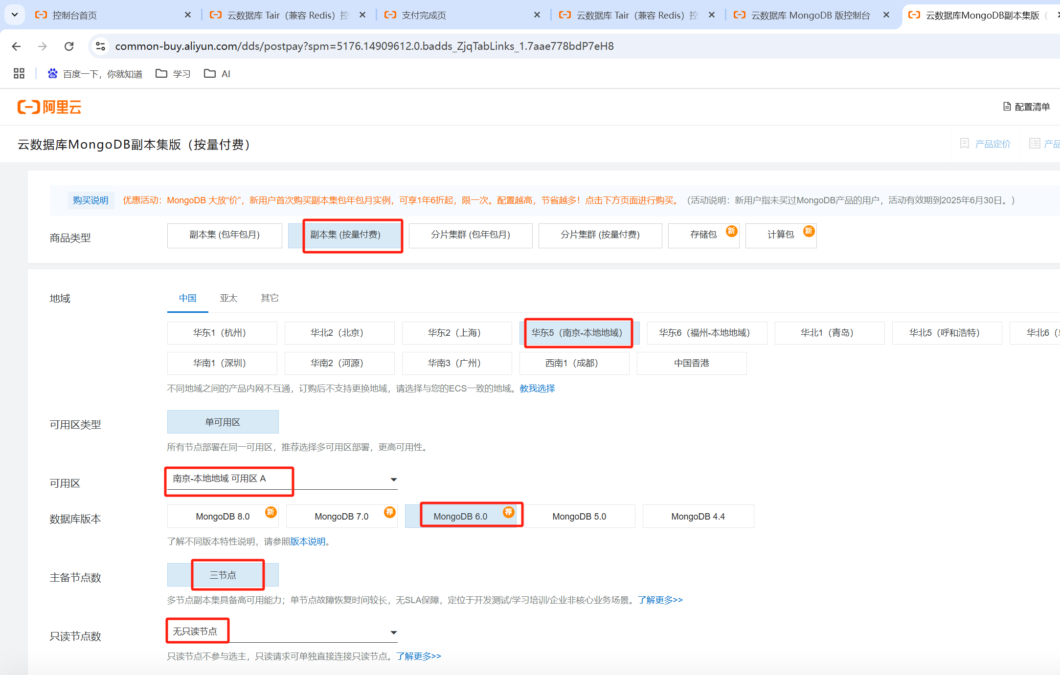
Task: Open the 可用区 dropdown
Action: pos(282,479)
